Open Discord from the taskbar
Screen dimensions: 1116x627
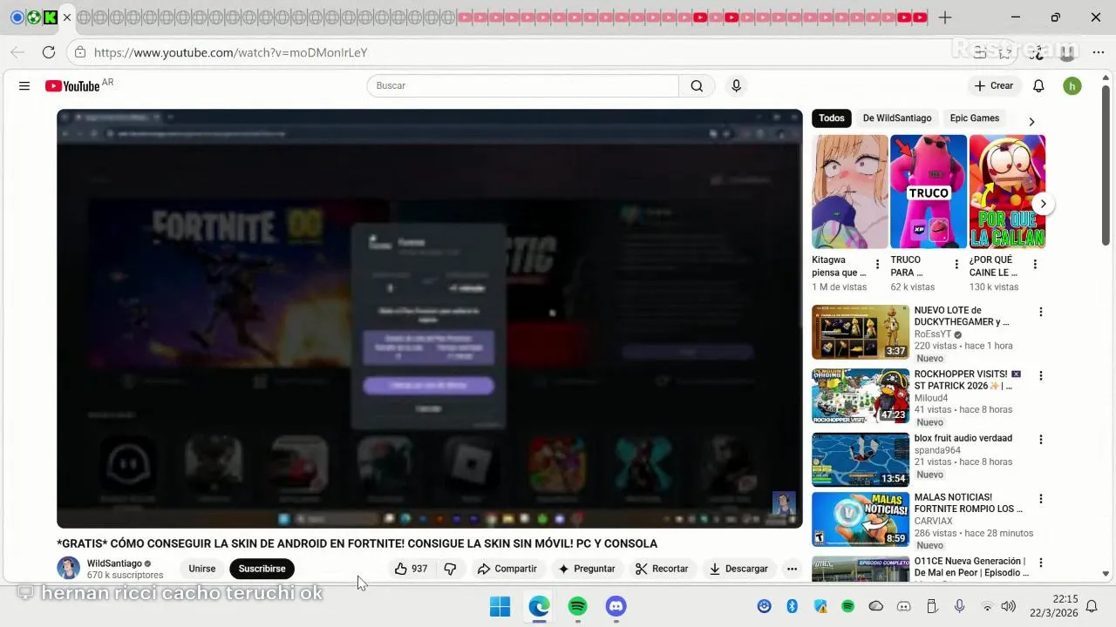(616, 606)
